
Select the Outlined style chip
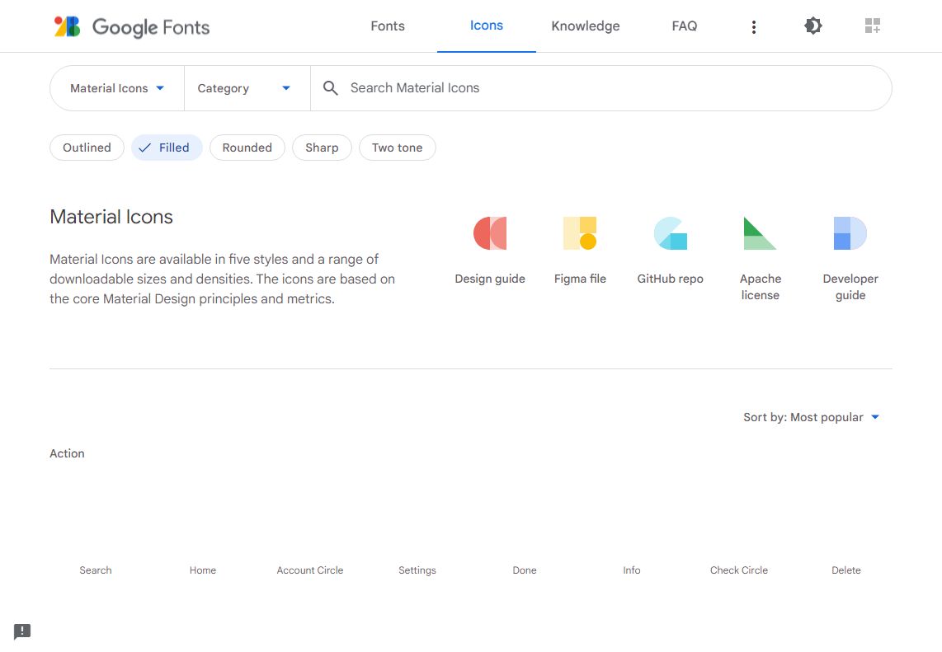pyautogui.click(x=87, y=148)
